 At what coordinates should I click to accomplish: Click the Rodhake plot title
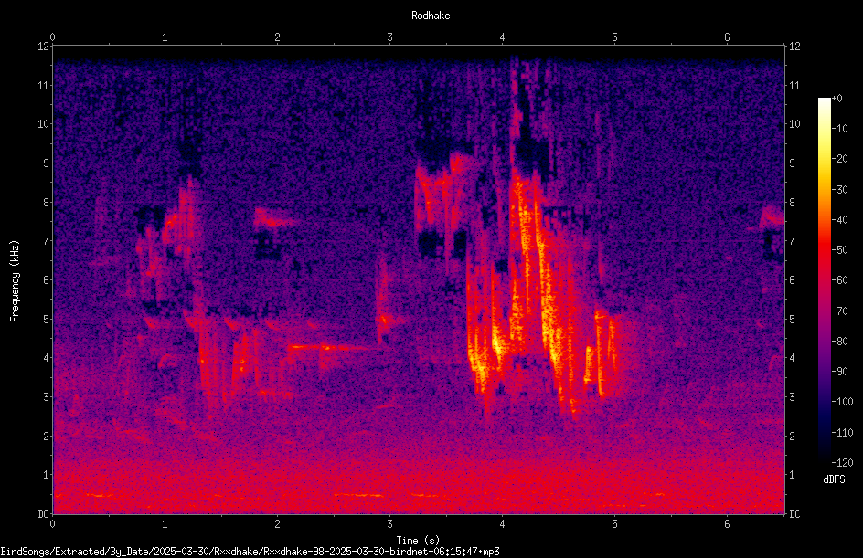[431, 16]
